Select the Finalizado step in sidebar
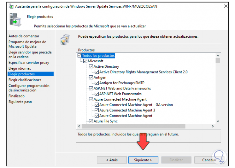 [x=16, y=96]
